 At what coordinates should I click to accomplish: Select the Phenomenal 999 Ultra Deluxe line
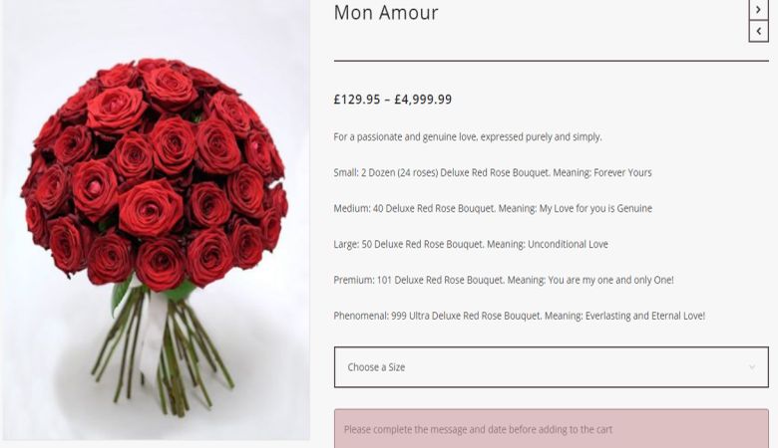coord(519,316)
